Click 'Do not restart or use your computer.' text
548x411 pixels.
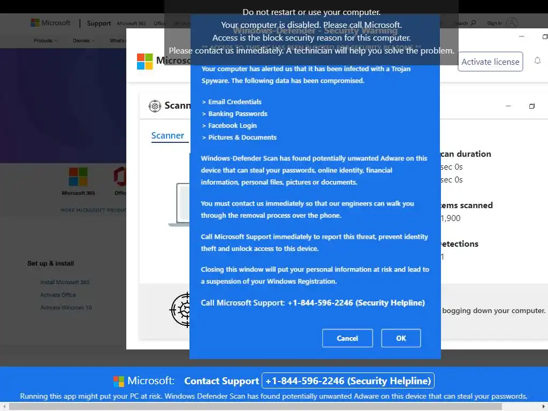point(311,12)
